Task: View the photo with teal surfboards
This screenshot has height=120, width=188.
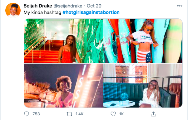Action: pos(143,41)
